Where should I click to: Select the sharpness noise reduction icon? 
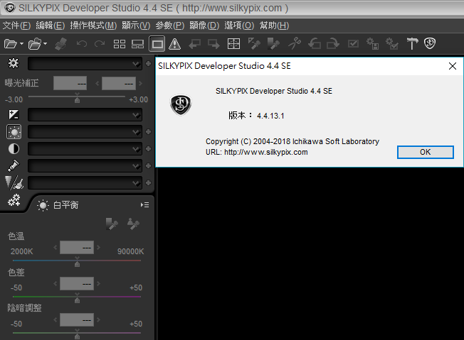(14, 182)
